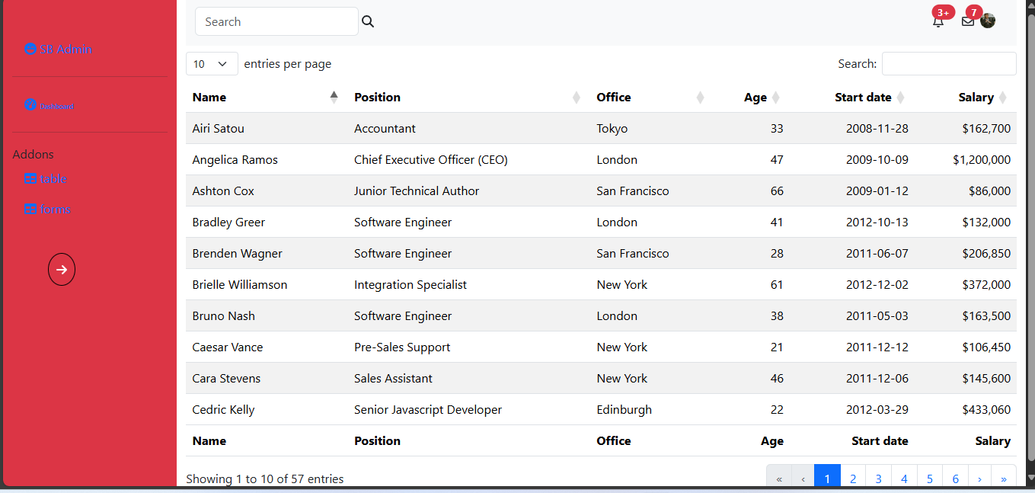Open the Dashboard sidebar link
The image size is (1035, 493).
pos(49,106)
